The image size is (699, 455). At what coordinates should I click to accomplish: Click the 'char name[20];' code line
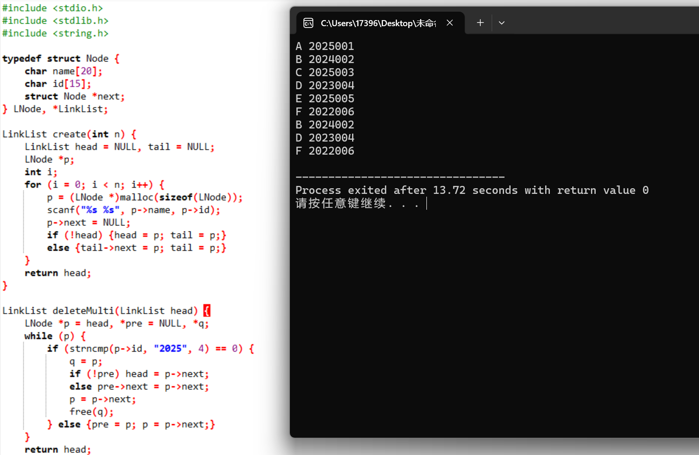tap(64, 71)
